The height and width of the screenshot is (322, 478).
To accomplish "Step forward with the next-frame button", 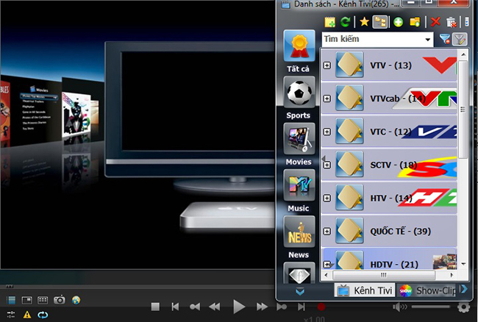I will (x=282, y=307).
